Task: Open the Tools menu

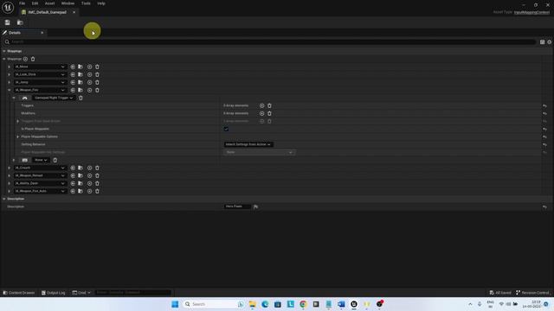Action: click(86, 3)
